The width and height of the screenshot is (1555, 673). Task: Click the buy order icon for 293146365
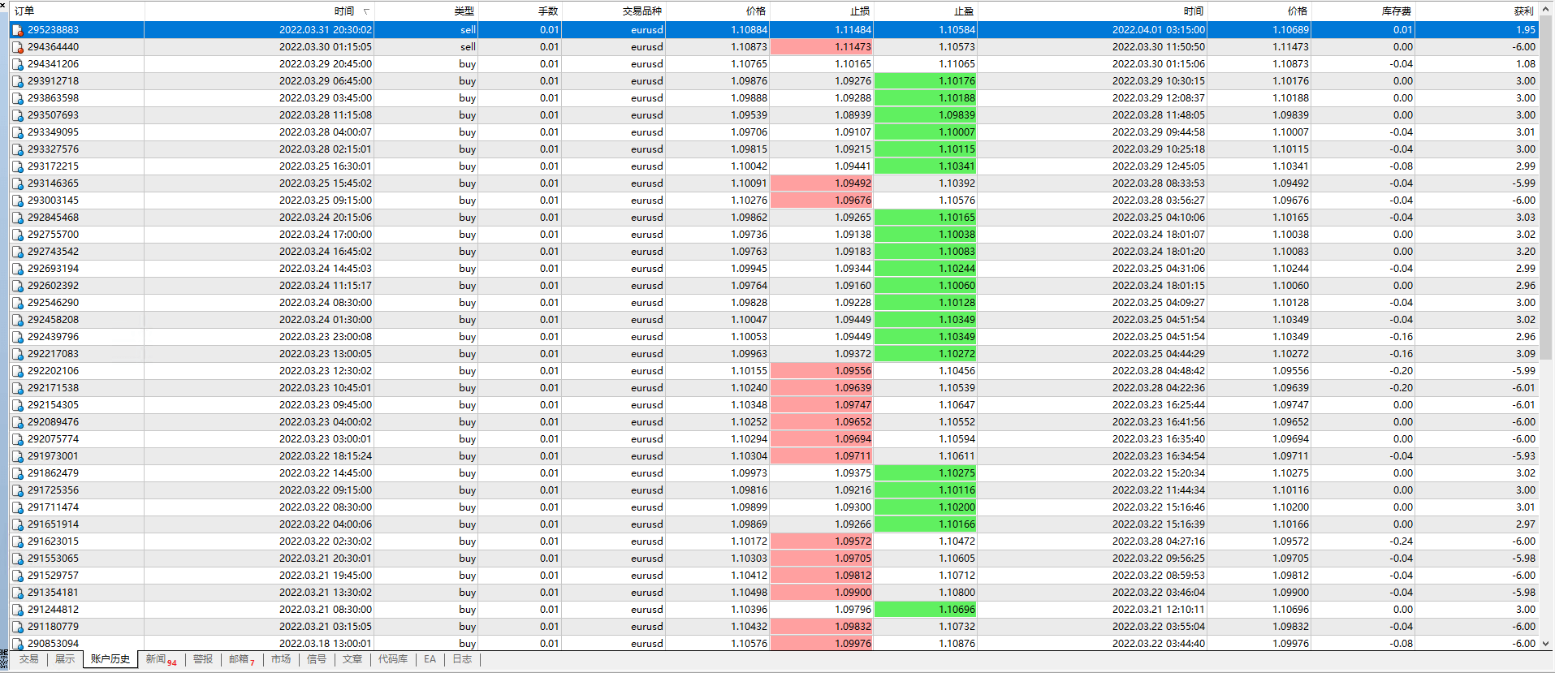click(17, 183)
